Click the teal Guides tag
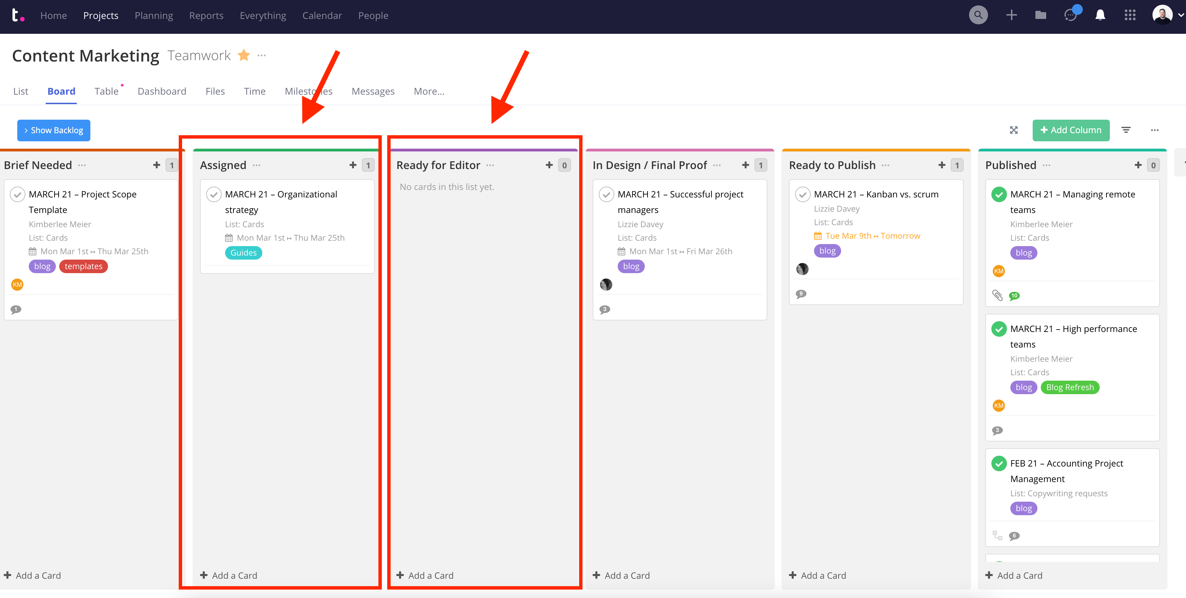The width and height of the screenshot is (1186, 598). (244, 253)
